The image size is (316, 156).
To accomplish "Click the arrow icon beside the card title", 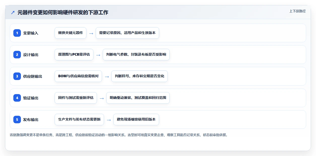I will (x=13, y=13).
